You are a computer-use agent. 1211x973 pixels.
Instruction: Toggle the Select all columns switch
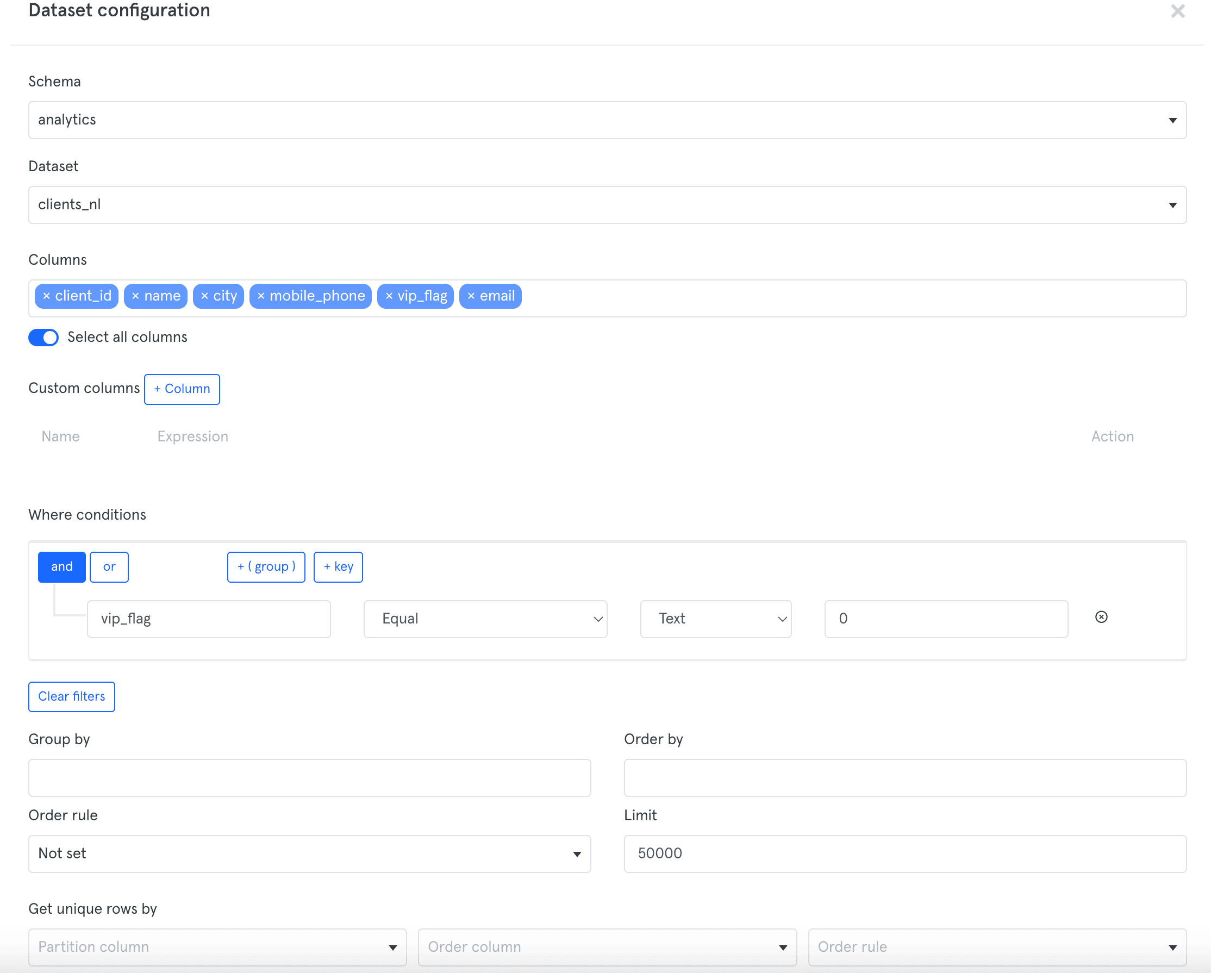coord(43,337)
